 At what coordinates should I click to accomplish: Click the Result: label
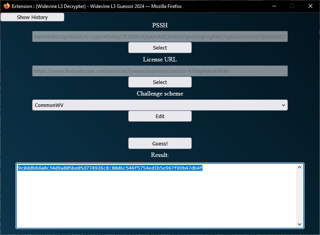pos(160,155)
